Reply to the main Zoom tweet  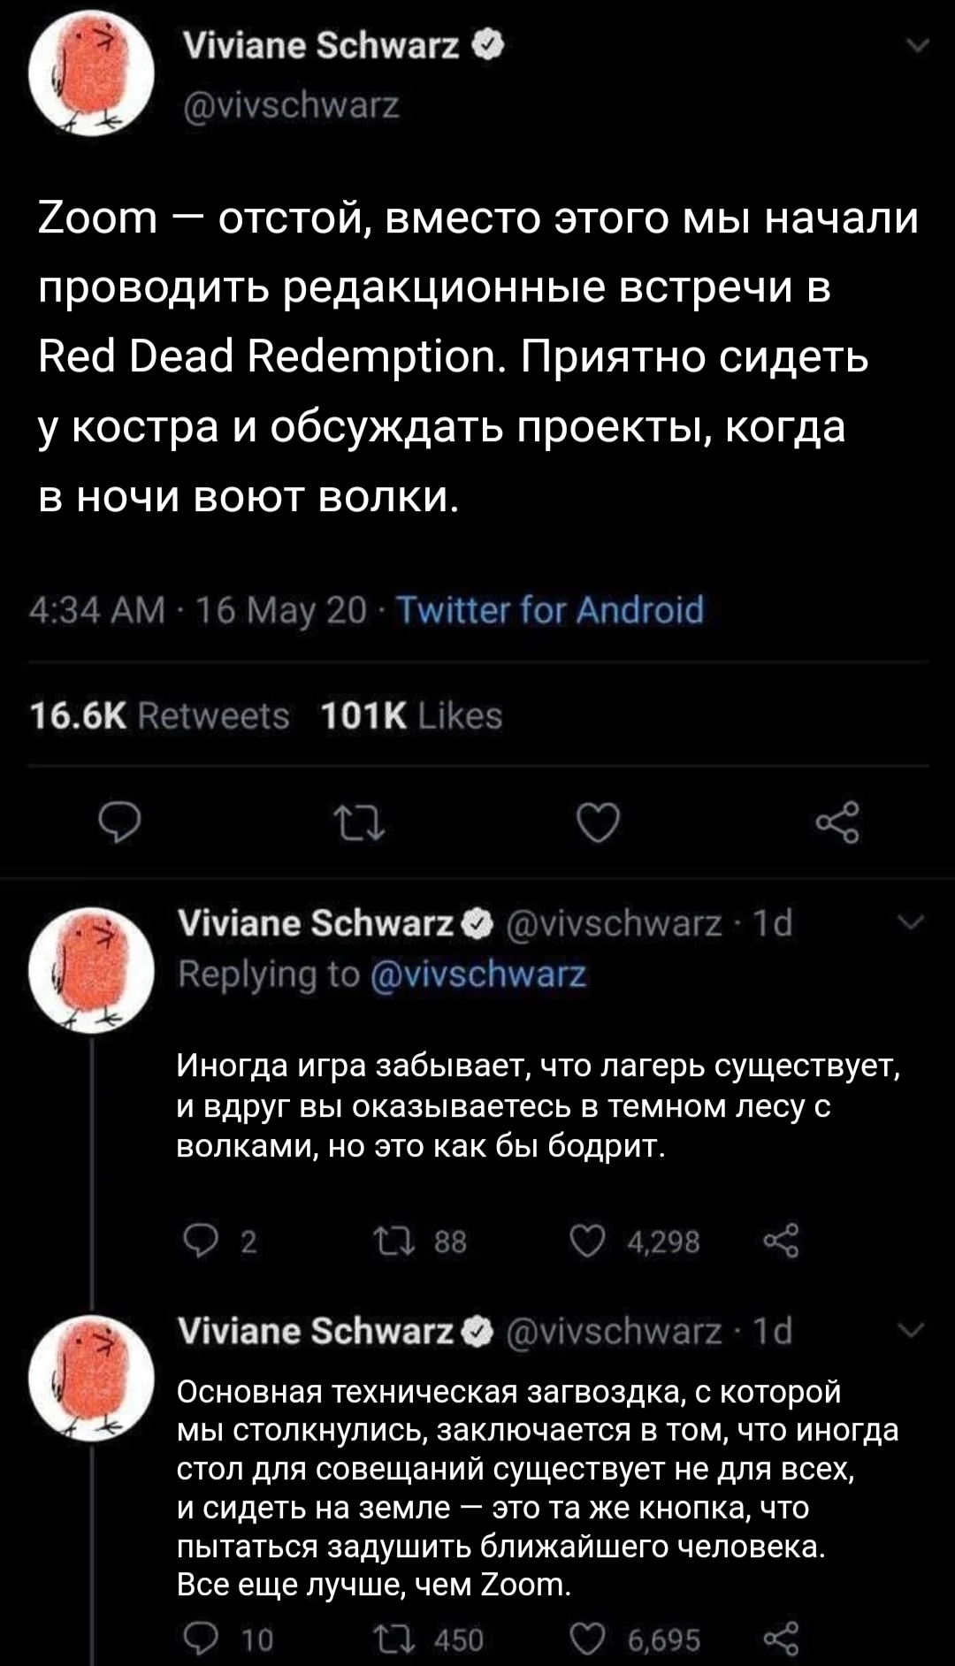pyautogui.click(x=118, y=824)
